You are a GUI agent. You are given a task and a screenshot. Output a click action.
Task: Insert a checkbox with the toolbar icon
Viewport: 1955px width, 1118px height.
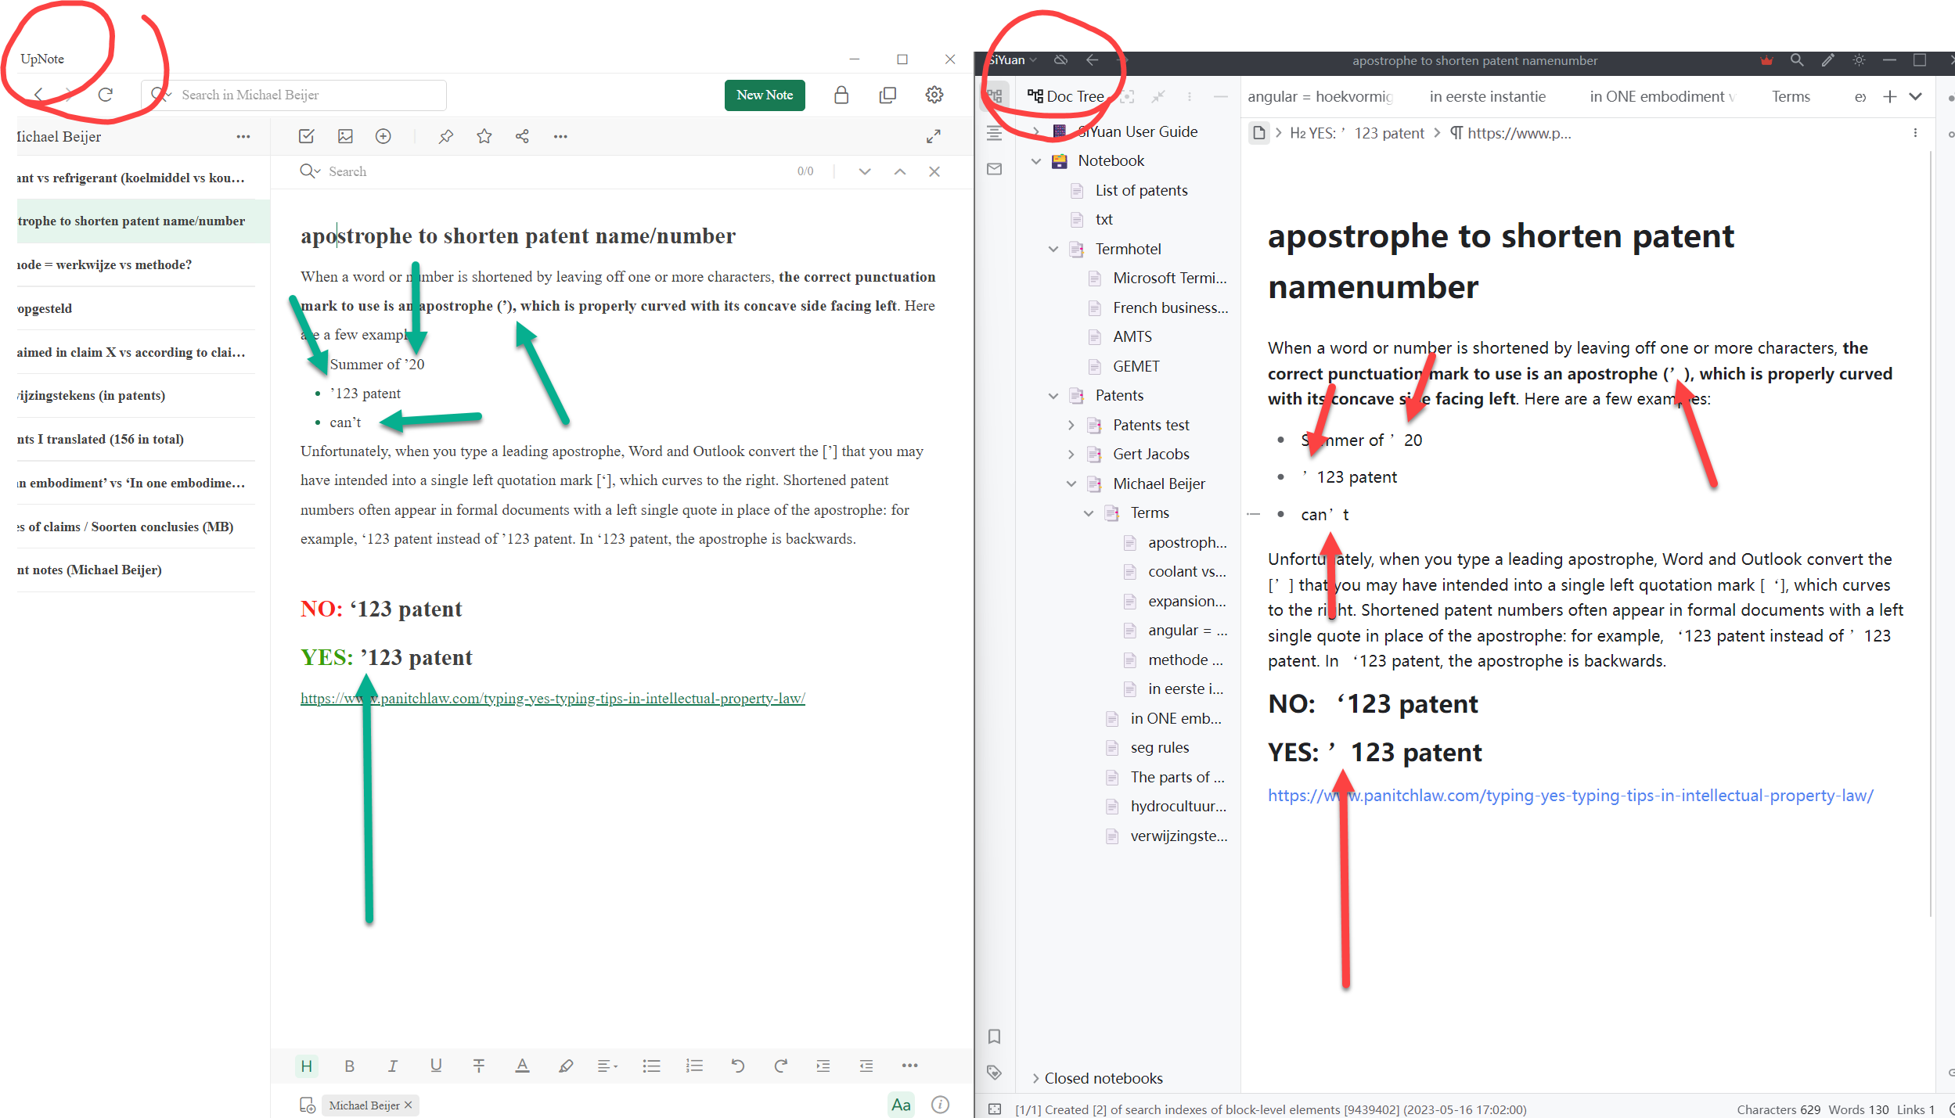[x=306, y=136]
